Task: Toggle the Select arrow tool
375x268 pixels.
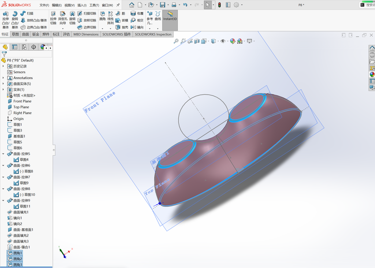Action: pyautogui.click(x=208, y=5)
